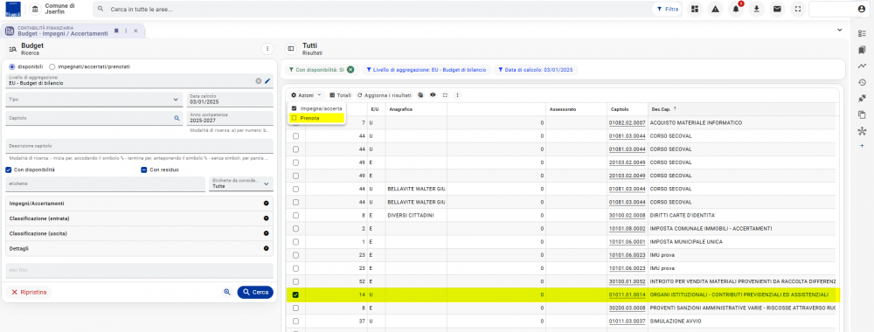Toggle column visibility eye icon in results toolbar

(433, 95)
